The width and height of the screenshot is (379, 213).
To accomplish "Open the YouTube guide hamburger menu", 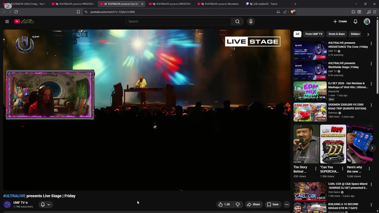I will pyautogui.click(x=7, y=21).
